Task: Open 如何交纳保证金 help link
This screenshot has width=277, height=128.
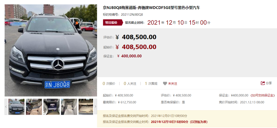Action: 263,96
